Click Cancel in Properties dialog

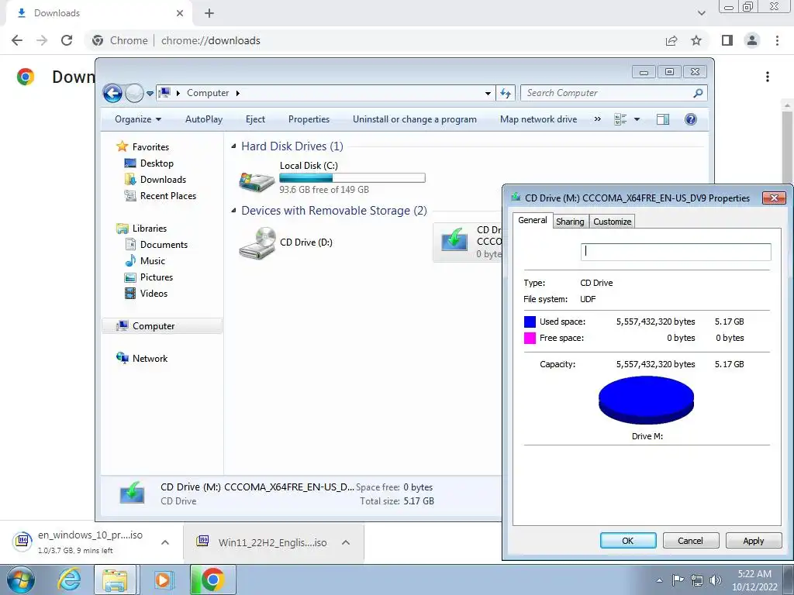(691, 540)
